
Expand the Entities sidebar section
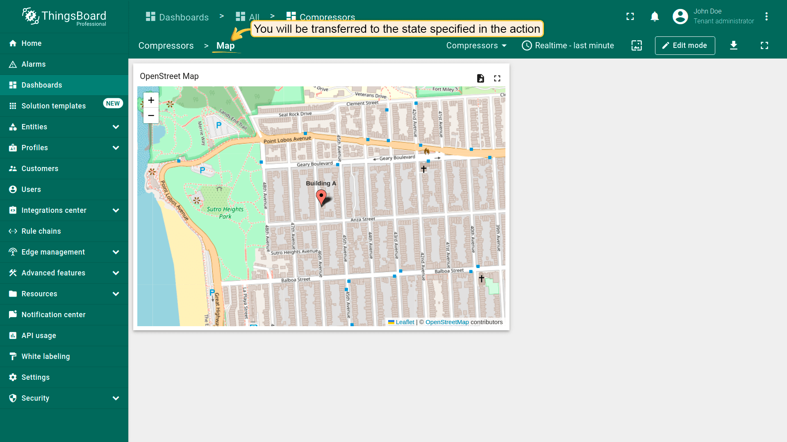[x=116, y=127]
